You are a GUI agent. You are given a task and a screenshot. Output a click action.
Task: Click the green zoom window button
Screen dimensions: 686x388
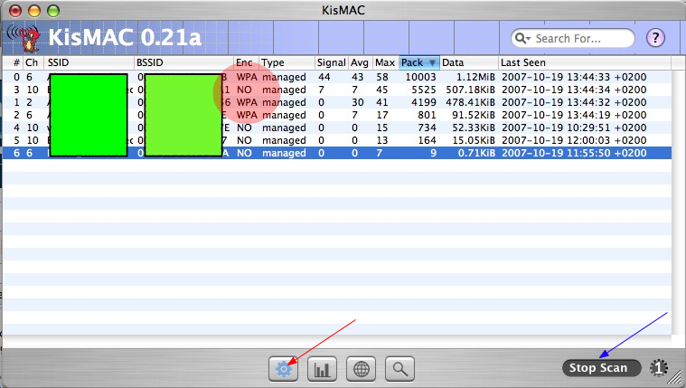point(53,11)
